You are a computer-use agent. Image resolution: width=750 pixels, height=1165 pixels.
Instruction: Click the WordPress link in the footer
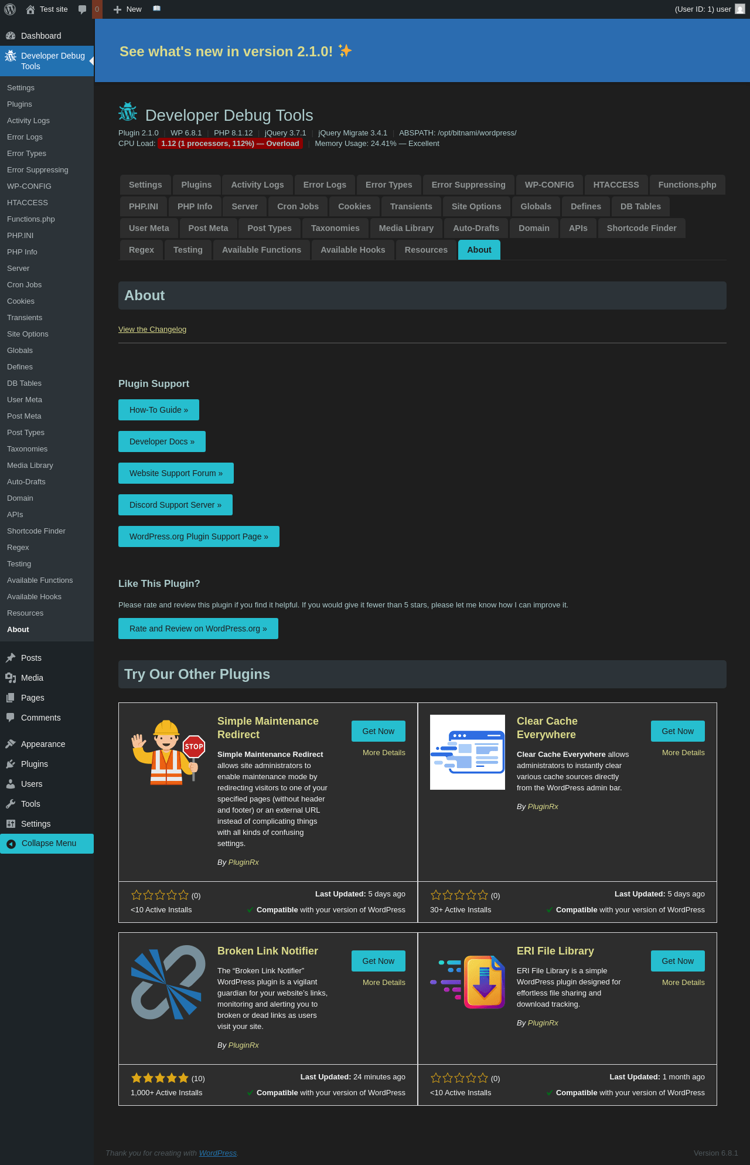click(217, 1153)
